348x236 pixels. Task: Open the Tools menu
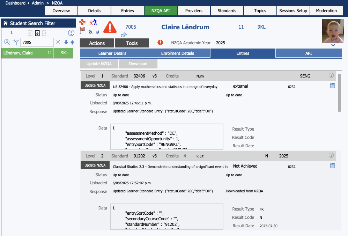pyautogui.click(x=132, y=43)
